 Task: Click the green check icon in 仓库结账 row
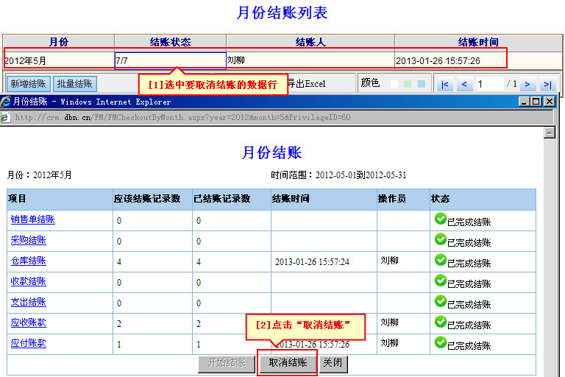point(441,260)
